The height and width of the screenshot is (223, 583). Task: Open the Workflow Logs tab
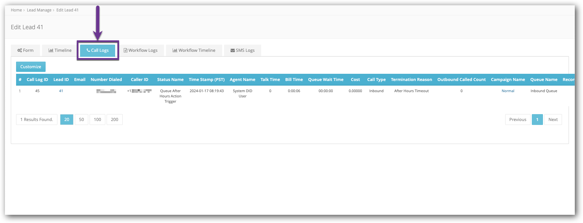pyautogui.click(x=140, y=51)
